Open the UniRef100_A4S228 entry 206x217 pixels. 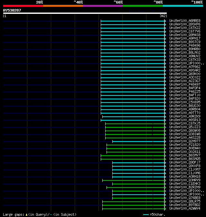185,137
